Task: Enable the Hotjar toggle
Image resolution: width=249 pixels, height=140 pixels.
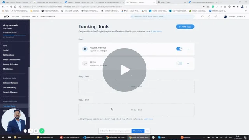Action: [x=179, y=63]
